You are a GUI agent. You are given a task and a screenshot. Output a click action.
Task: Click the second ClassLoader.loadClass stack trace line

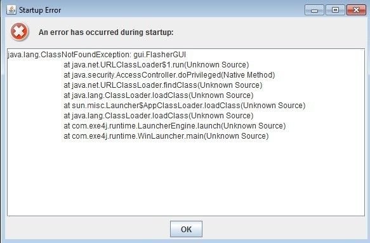(158, 116)
